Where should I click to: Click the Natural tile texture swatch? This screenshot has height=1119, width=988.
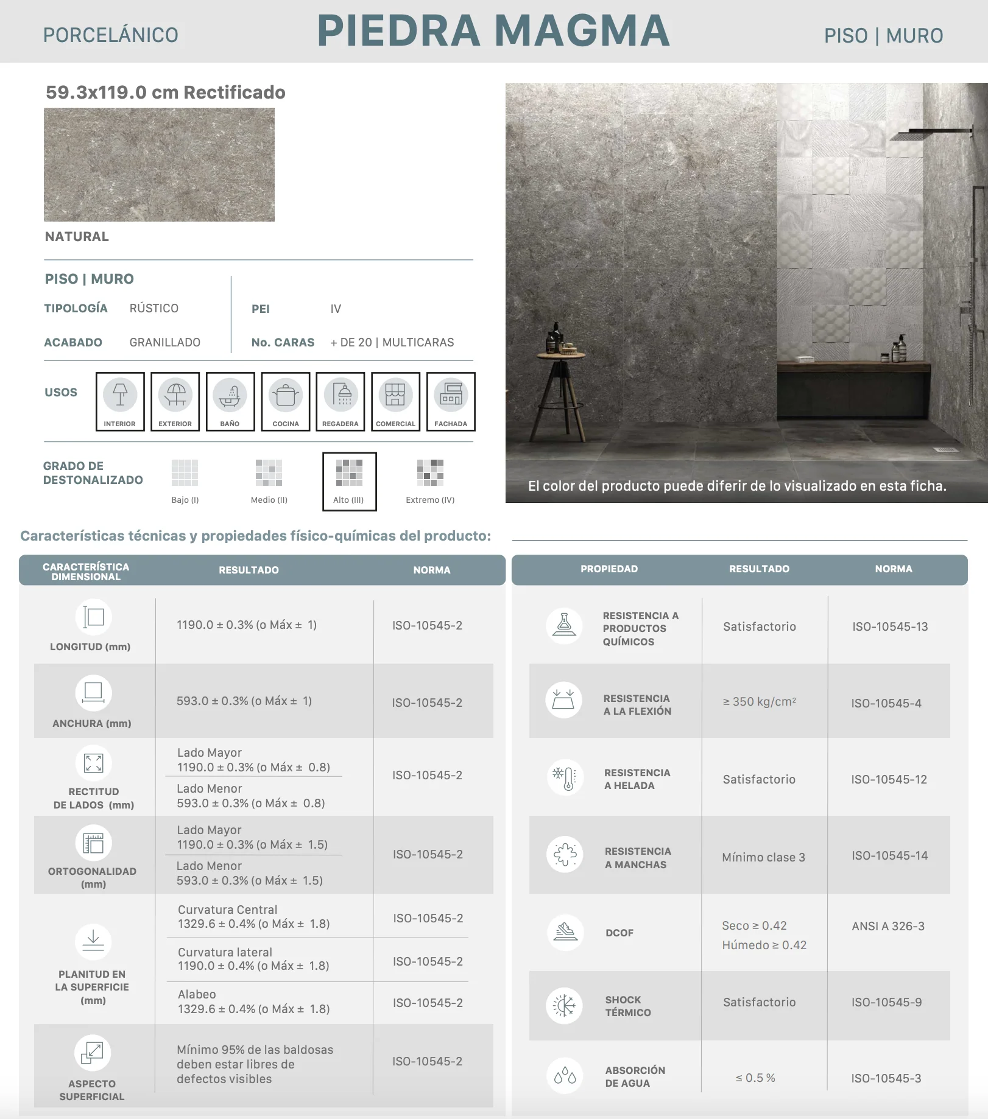159,164
